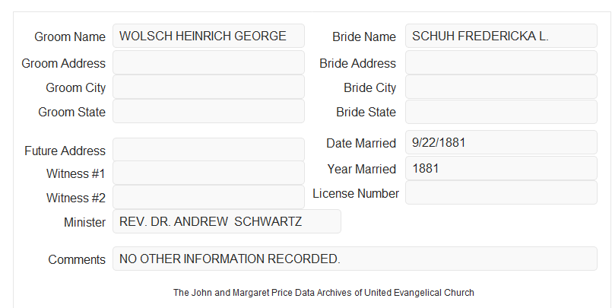Select the Bride State input box
This screenshot has height=308, width=612.
501,112
